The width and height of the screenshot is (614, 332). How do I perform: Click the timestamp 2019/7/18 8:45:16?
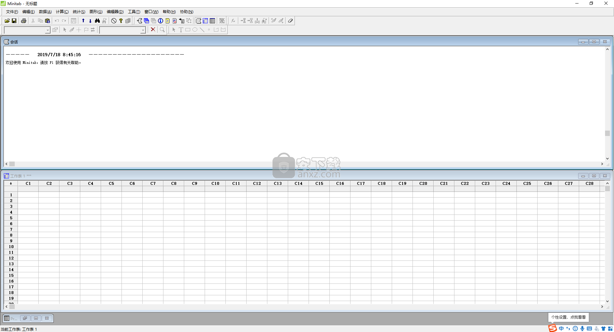pos(59,55)
